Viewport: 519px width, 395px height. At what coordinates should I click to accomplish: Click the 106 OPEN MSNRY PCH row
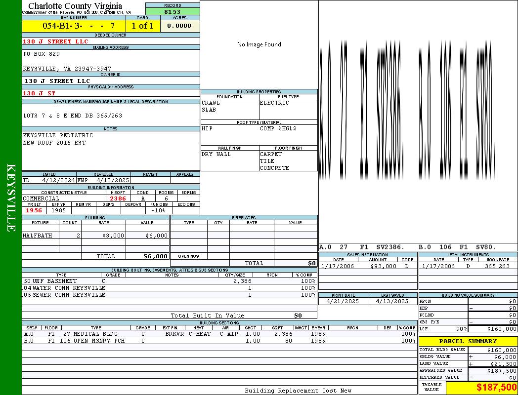[x=219, y=341]
